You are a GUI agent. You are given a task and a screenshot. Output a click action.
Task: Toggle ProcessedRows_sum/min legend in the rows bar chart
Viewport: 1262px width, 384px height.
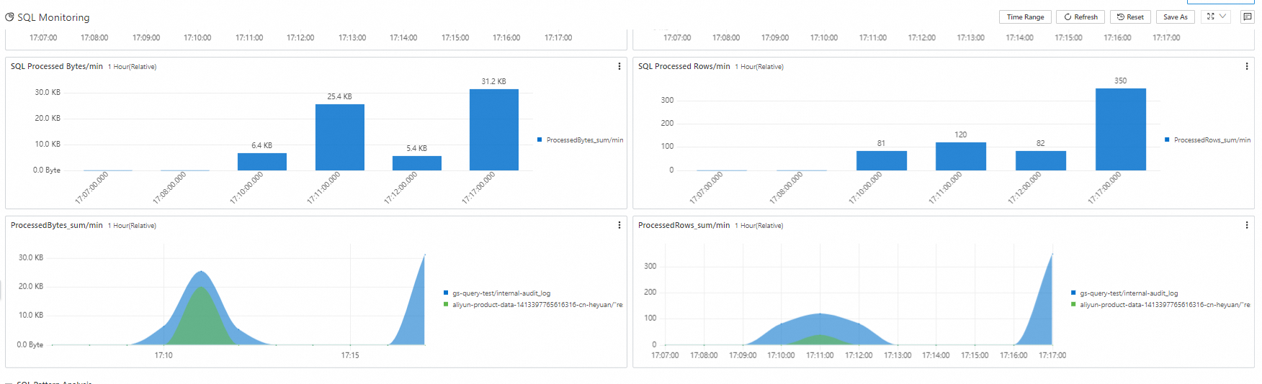click(1207, 140)
